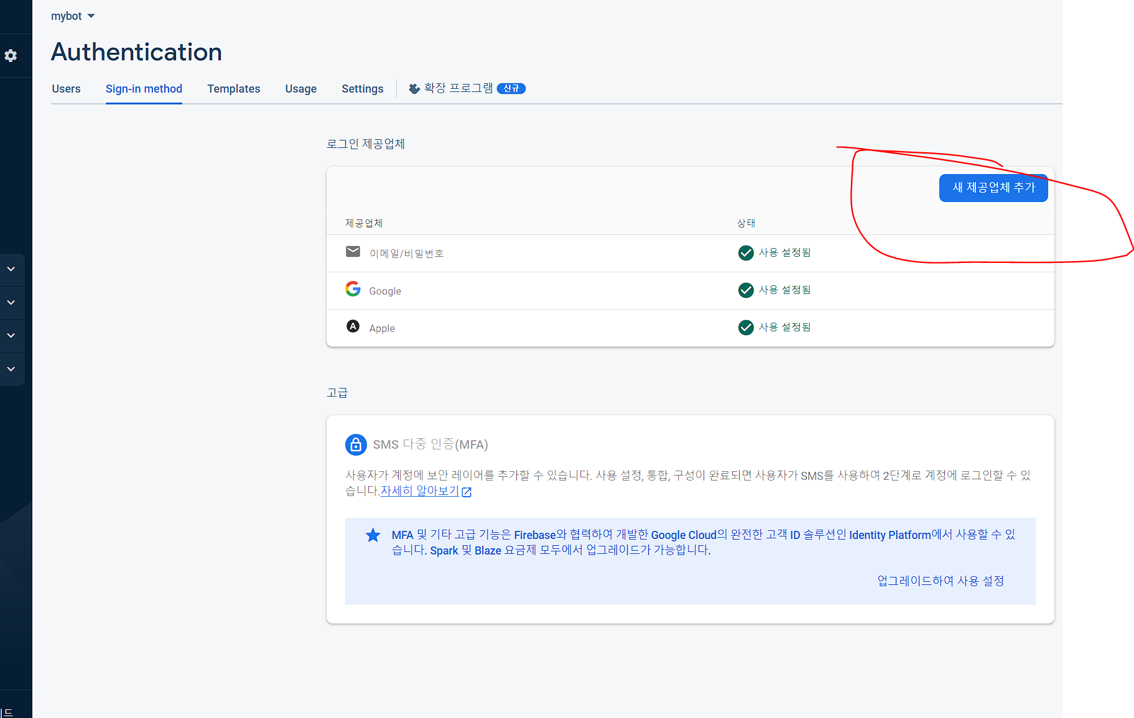Open the project settings gear icon

11,55
